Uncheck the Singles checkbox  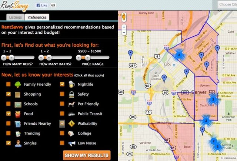9,143
